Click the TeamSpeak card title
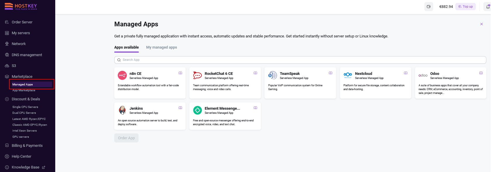The width and height of the screenshot is (491, 172). [290, 74]
